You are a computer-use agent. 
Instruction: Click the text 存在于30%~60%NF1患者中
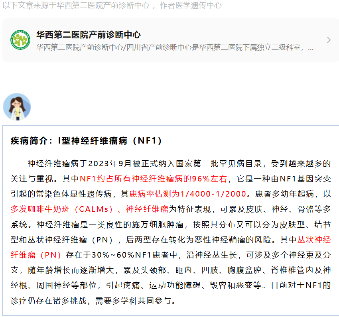click(122, 255)
